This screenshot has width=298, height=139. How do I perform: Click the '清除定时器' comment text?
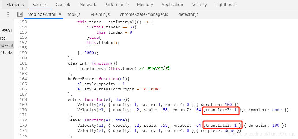coord(158,68)
